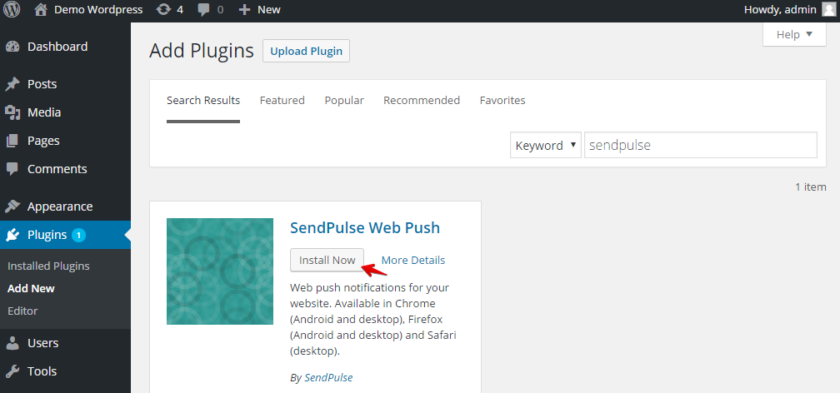
Task: Switch to the Popular tab
Action: [x=344, y=100]
